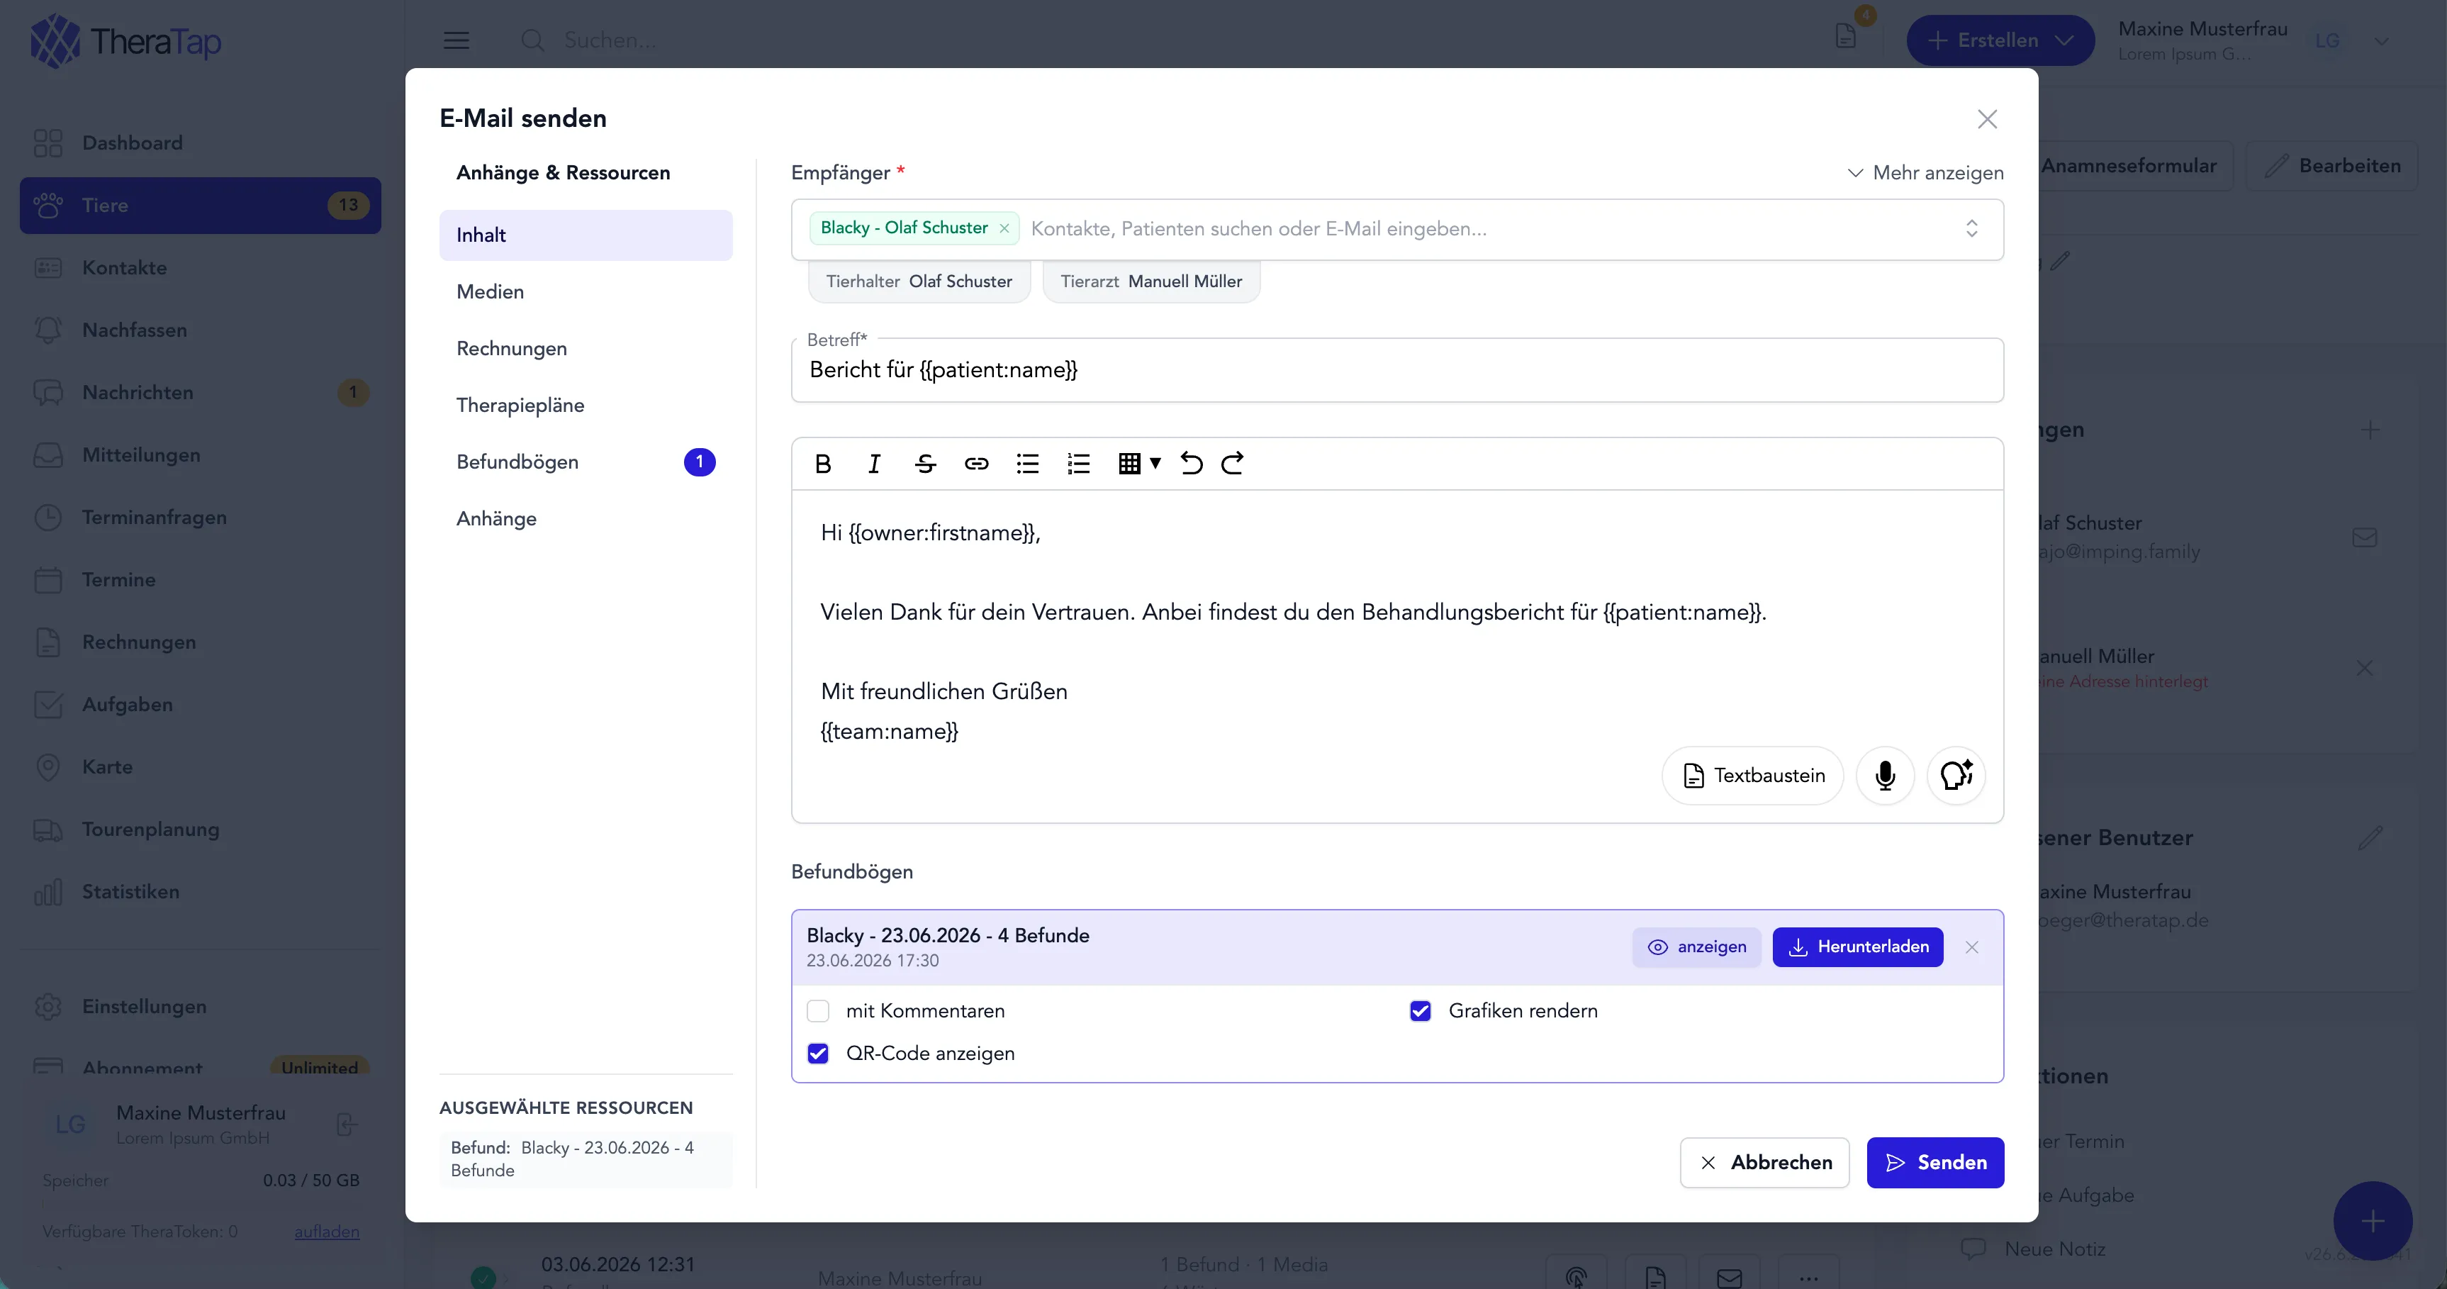
Task: Open the Termine calendar icon
Action: (47, 579)
